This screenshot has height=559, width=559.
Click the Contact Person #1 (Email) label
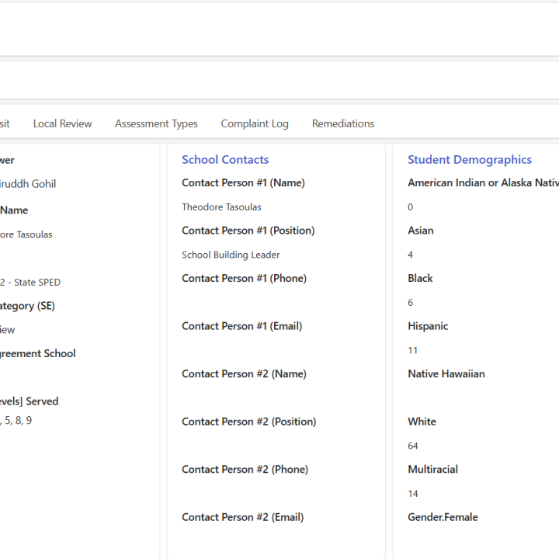241,326
